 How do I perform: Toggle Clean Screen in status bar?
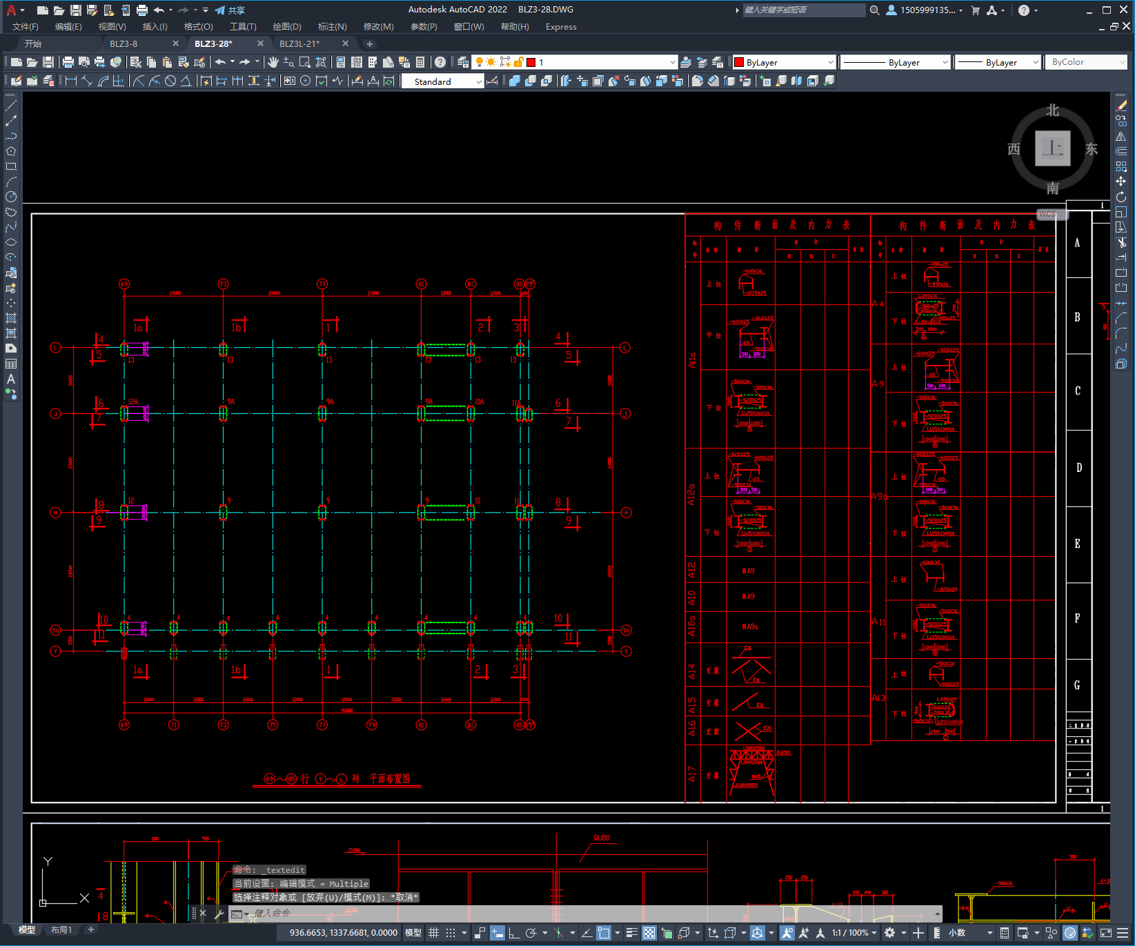pos(1106,933)
